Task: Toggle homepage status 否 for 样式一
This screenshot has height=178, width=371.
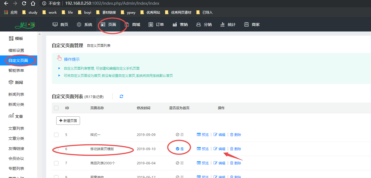Action: 180,135
